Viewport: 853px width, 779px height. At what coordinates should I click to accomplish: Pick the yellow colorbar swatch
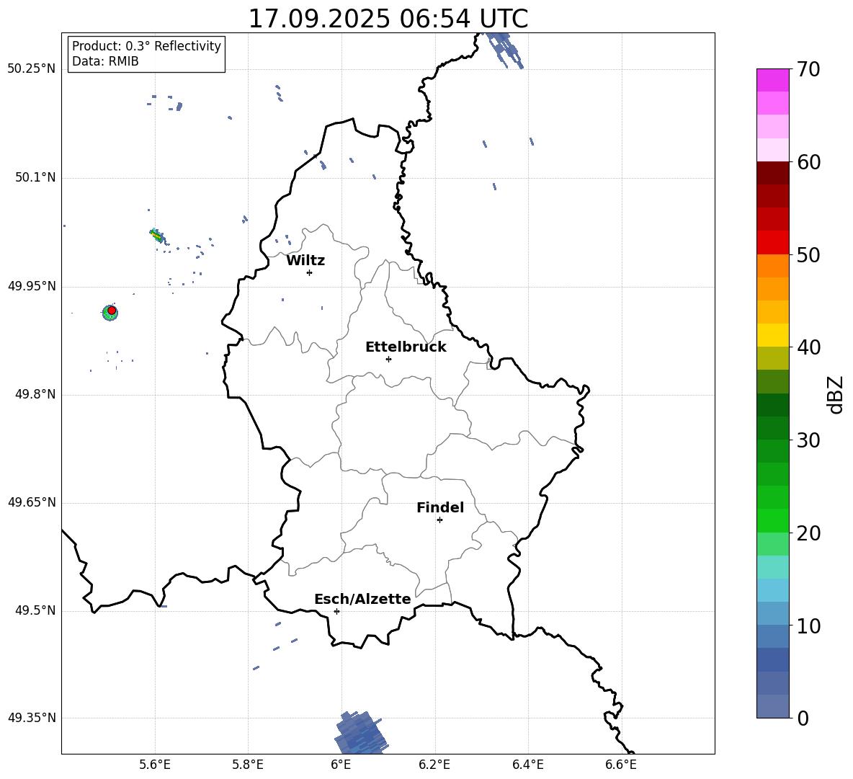[773, 335]
